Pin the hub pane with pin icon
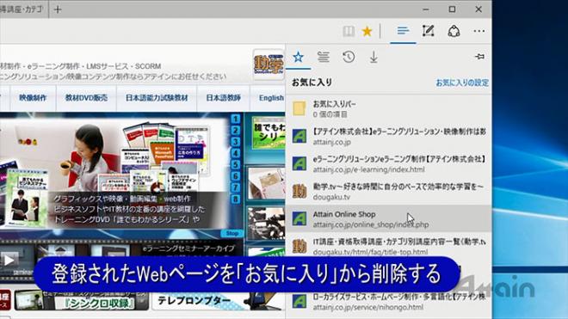568x319 pixels. coord(479,57)
